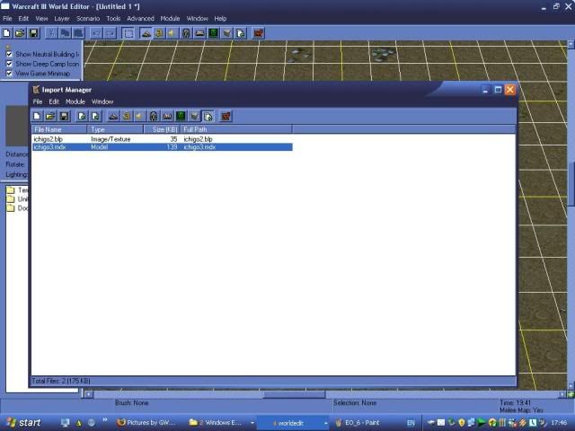The height and width of the screenshot is (431, 575).
Task: Open Tools menu in World Editor
Action: point(113,18)
